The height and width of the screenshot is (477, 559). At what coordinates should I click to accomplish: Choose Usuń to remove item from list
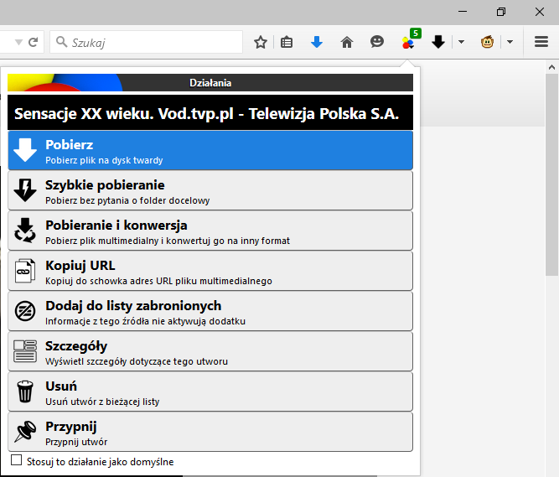pyautogui.click(x=210, y=391)
